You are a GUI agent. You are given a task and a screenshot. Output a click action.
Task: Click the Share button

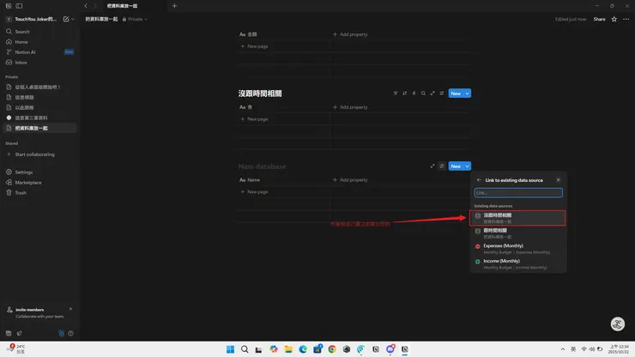(599, 19)
